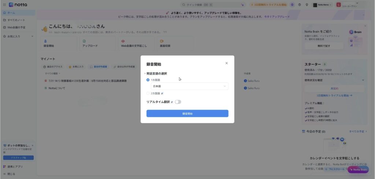The width and height of the screenshot is (375, 179).
Task: Click the 録音開始 quick action card
Action: (59, 43)
